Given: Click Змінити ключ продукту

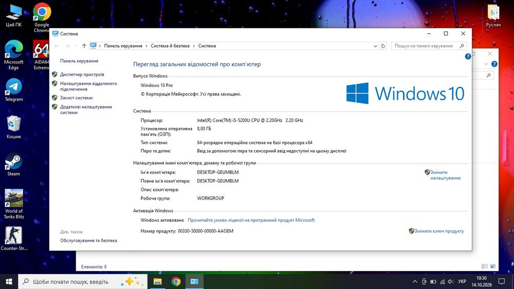Looking at the screenshot, I should pos(439,231).
